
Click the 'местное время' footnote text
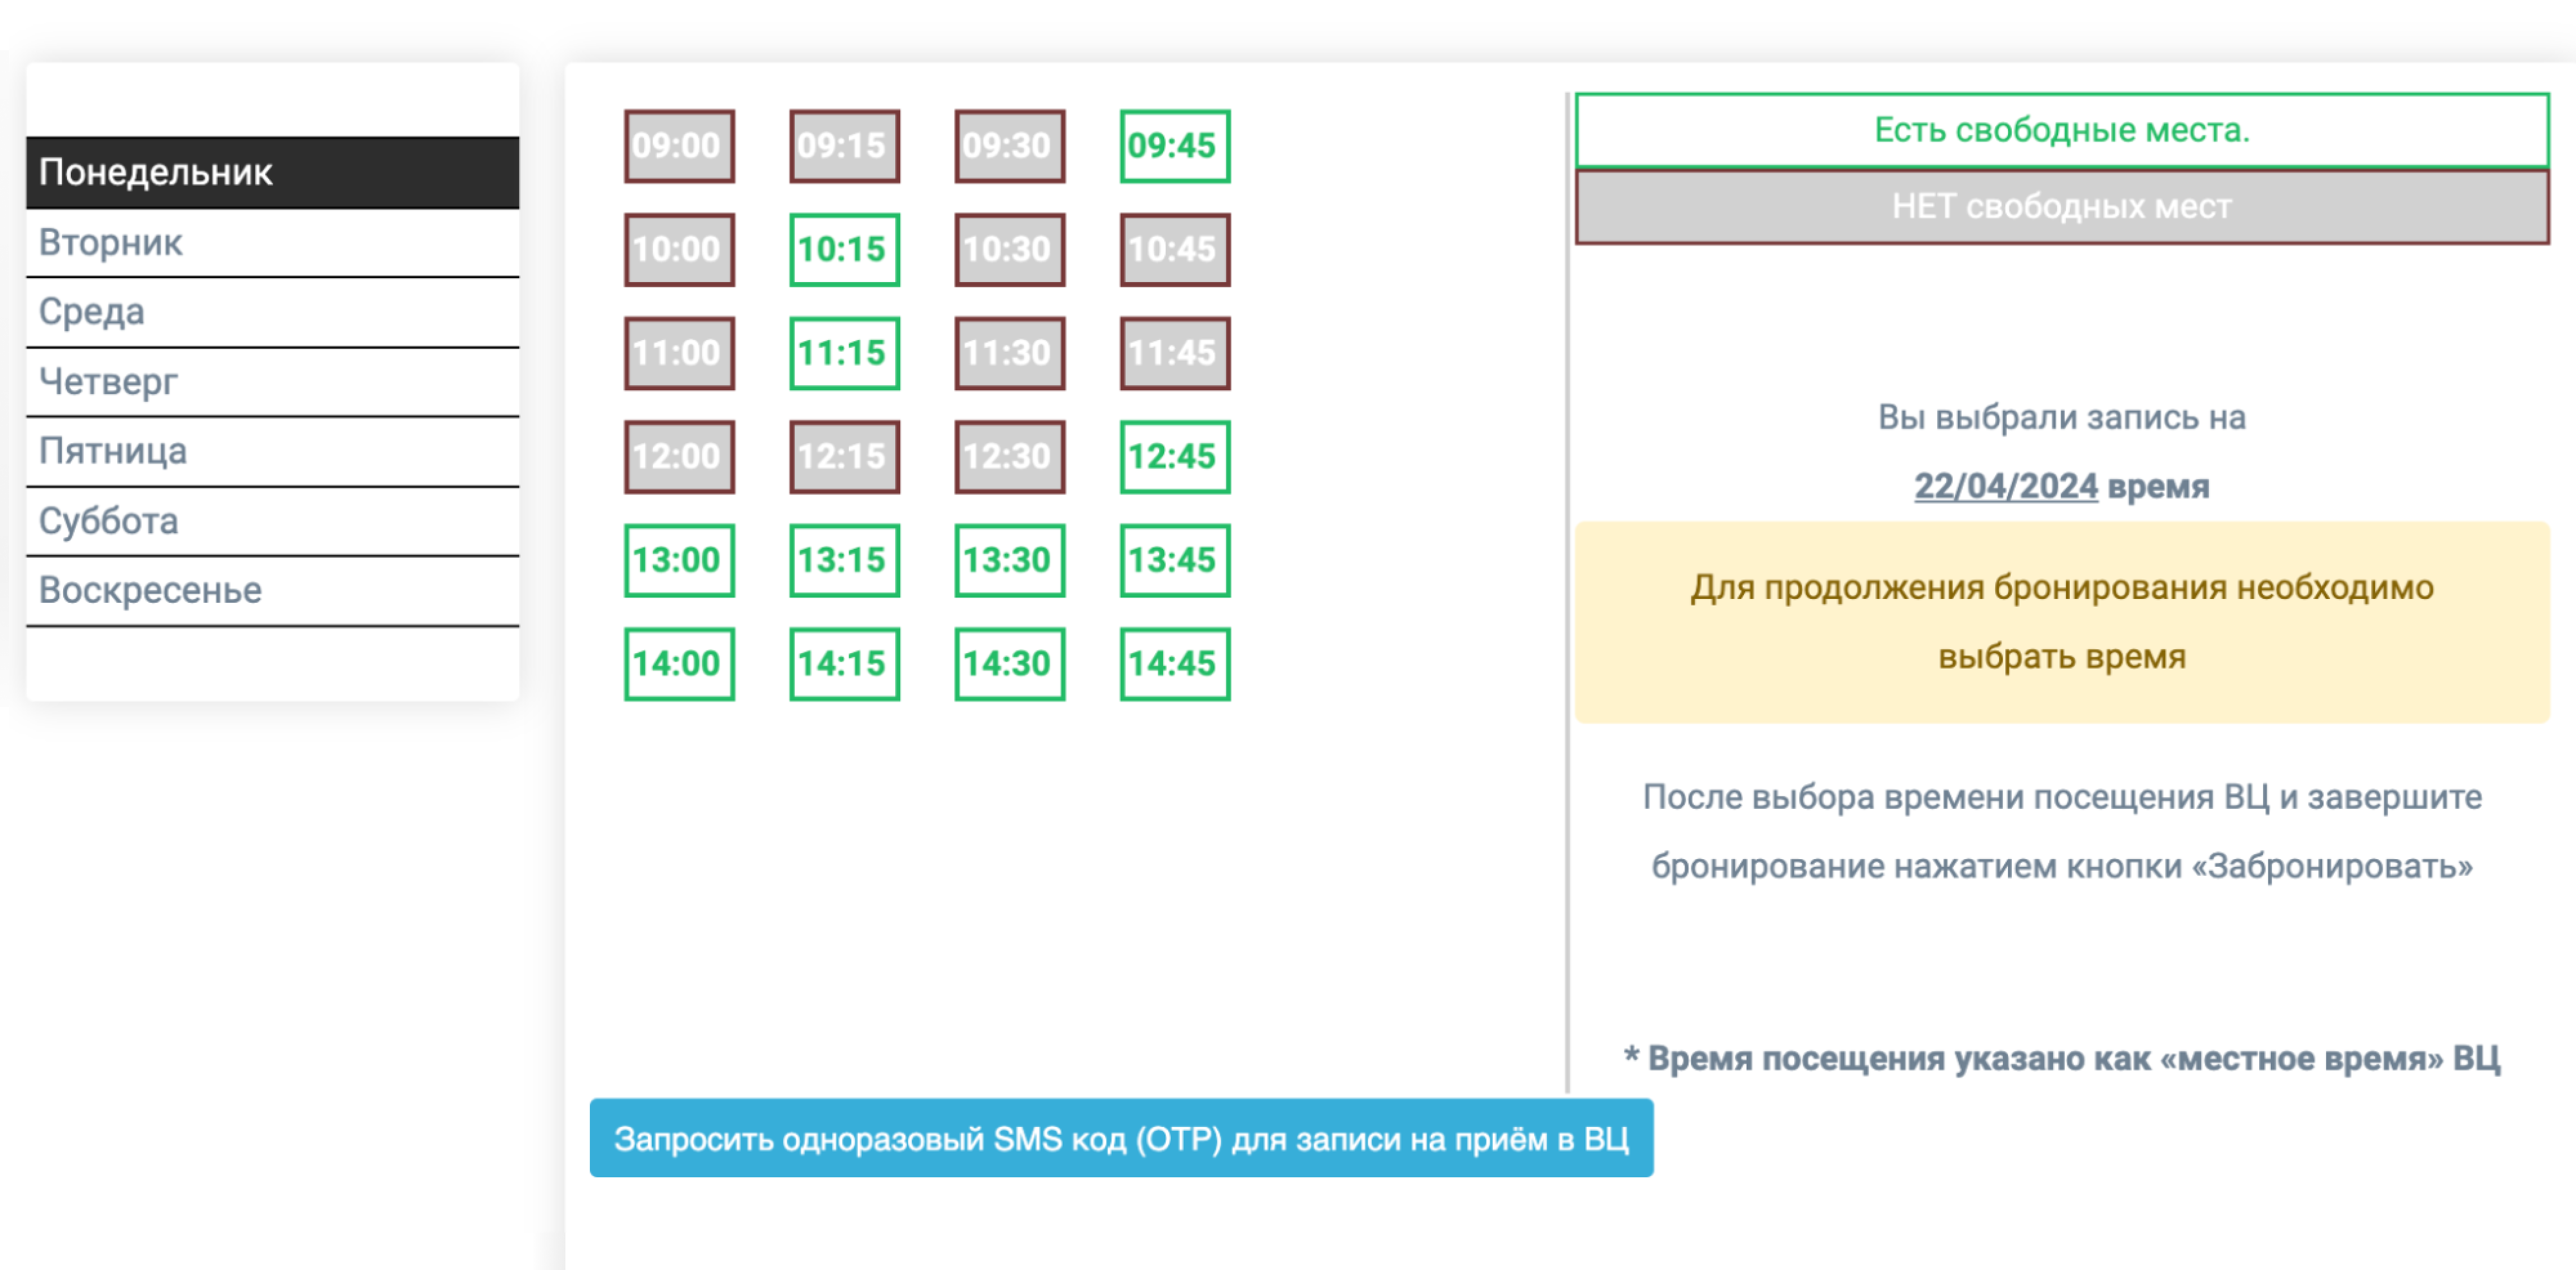pos(2062,1058)
